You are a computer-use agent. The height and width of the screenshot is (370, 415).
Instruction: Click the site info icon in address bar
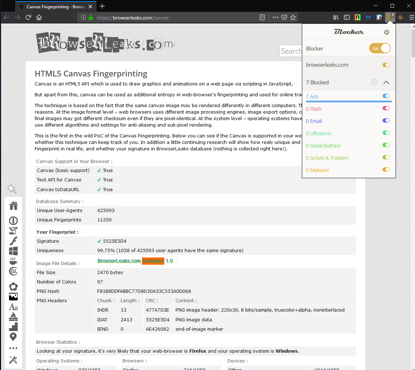83,17
